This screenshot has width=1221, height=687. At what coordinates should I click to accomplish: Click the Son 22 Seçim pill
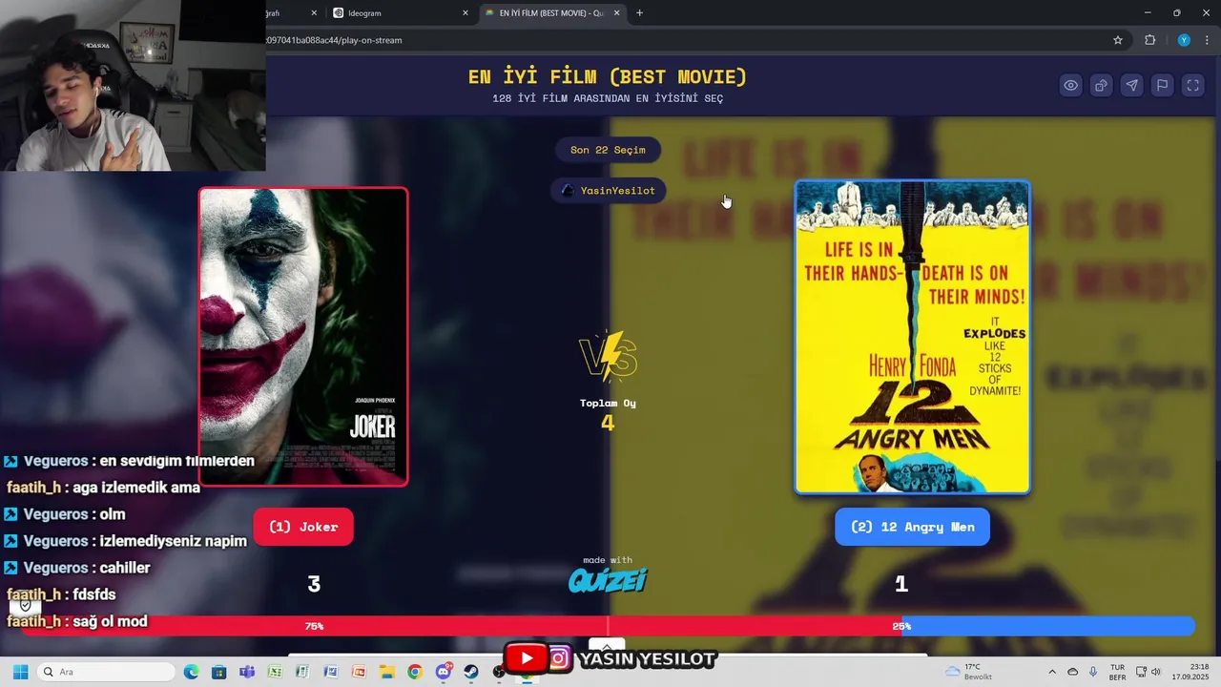coord(608,150)
